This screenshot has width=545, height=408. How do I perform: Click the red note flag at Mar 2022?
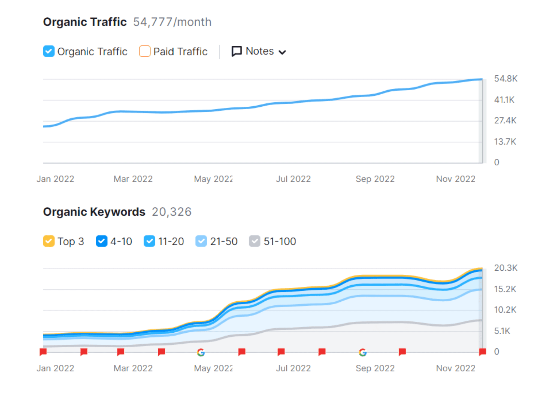click(120, 351)
